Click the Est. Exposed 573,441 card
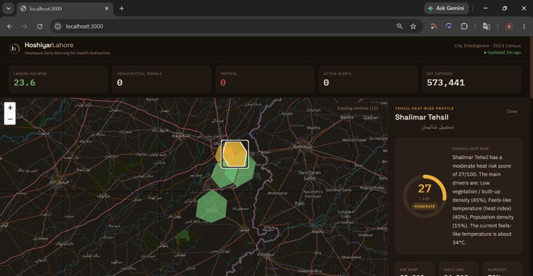The width and height of the screenshot is (533, 276). pyautogui.click(x=471, y=79)
